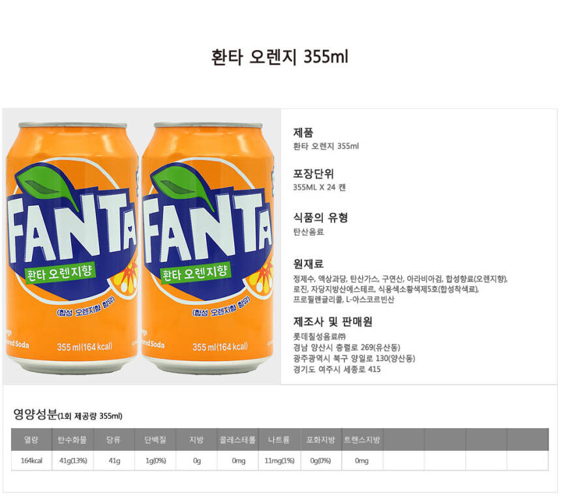Select the 포장단위 heading

point(313,174)
